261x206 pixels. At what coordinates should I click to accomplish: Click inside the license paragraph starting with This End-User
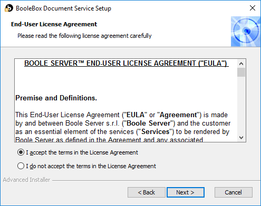123,127
